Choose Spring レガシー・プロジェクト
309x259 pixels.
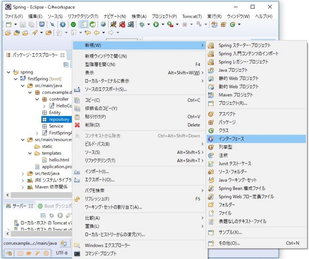256,62
